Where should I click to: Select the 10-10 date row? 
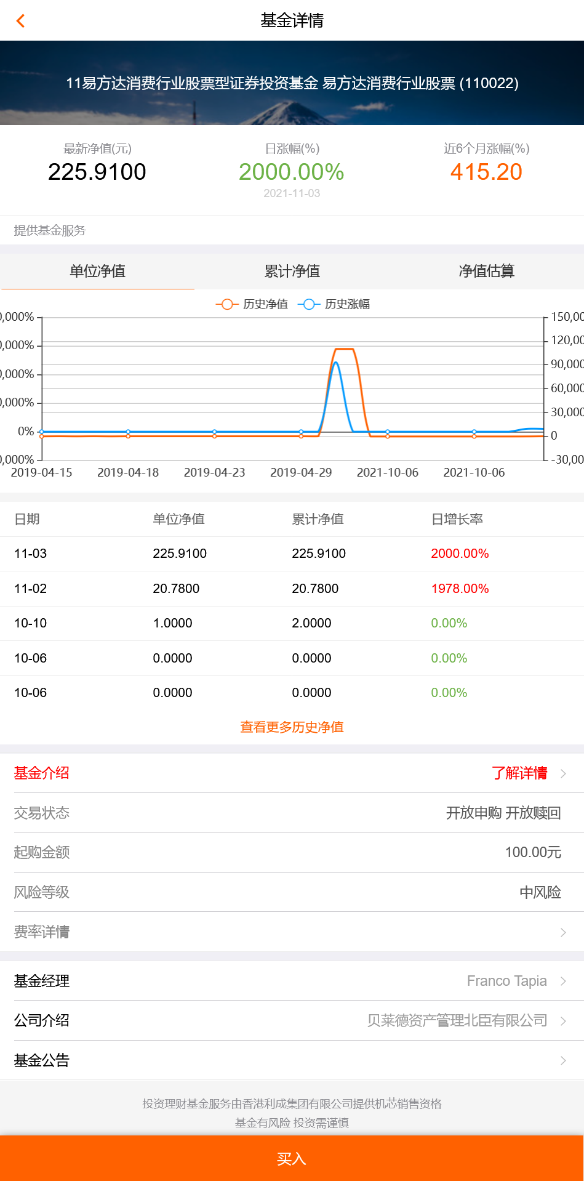pyautogui.click(x=292, y=623)
